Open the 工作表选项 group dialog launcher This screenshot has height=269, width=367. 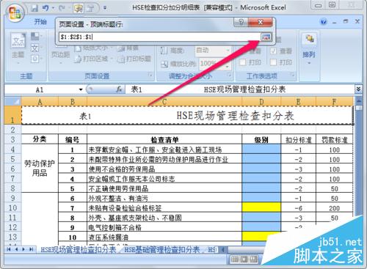pos(292,75)
